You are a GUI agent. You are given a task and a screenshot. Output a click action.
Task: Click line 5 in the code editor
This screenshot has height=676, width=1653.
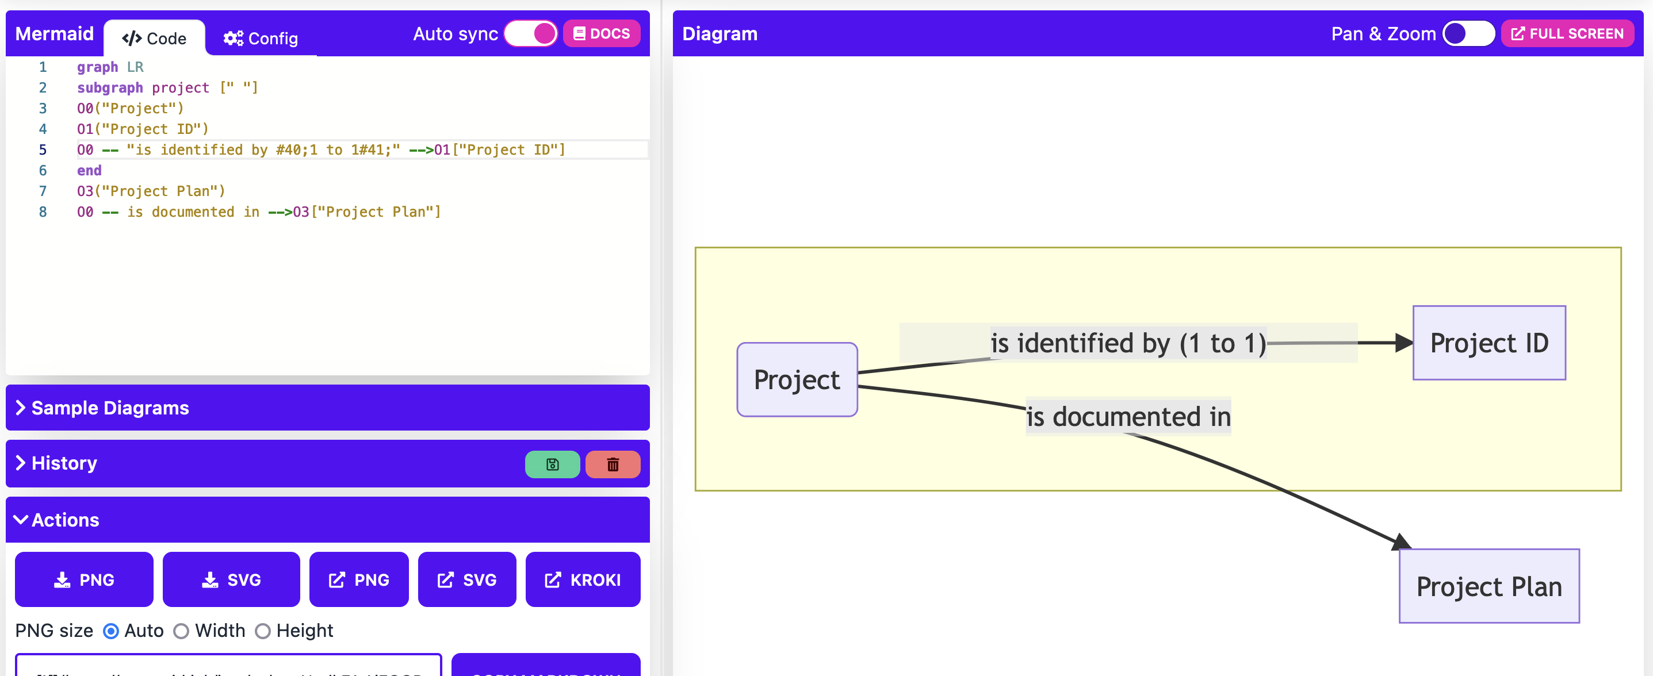point(321,149)
